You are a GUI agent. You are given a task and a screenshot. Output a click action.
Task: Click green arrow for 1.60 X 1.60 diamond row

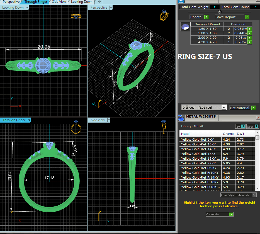pyautogui.click(x=250, y=29)
